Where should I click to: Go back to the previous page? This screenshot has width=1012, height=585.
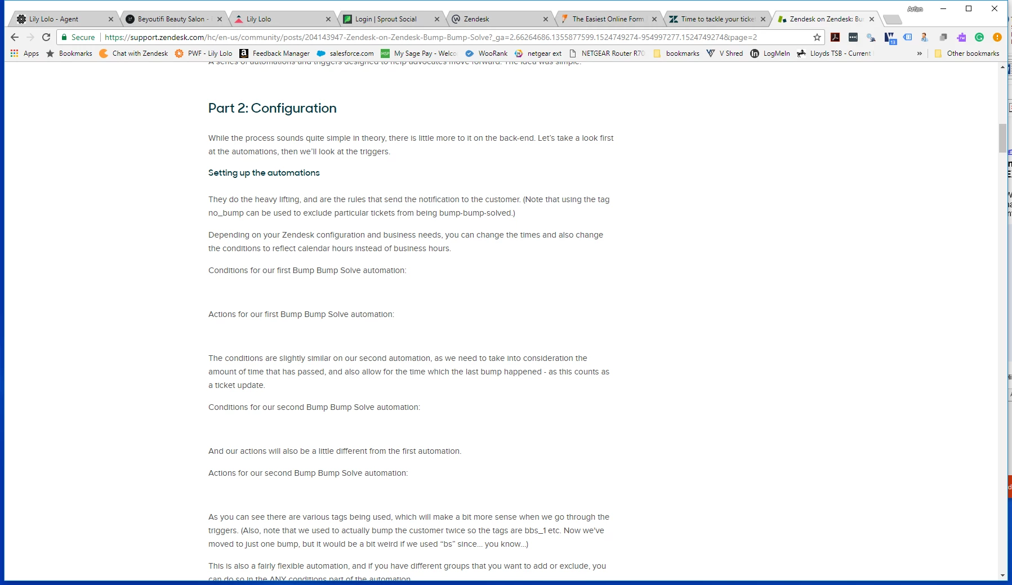[x=15, y=37]
